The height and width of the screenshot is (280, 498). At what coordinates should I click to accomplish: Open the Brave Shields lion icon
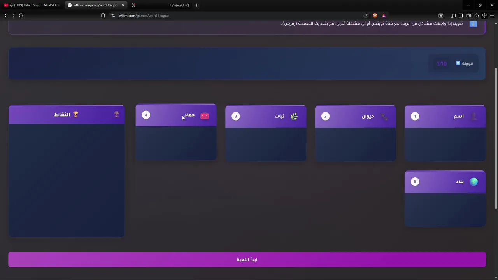pyautogui.click(x=375, y=16)
